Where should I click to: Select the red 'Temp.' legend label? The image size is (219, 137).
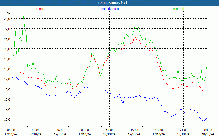pos(40,9)
